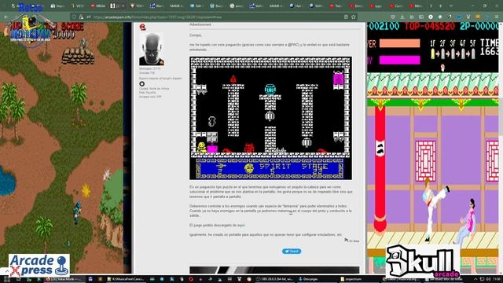Click the blue Tweet button
The image size is (503, 283).
click(x=292, y=252)
